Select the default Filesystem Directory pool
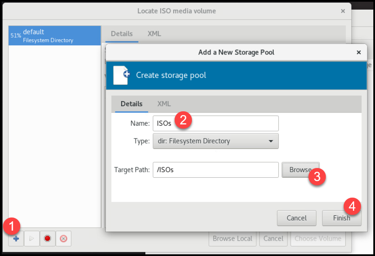Screen dimensions: 375x256 [54, 36]
